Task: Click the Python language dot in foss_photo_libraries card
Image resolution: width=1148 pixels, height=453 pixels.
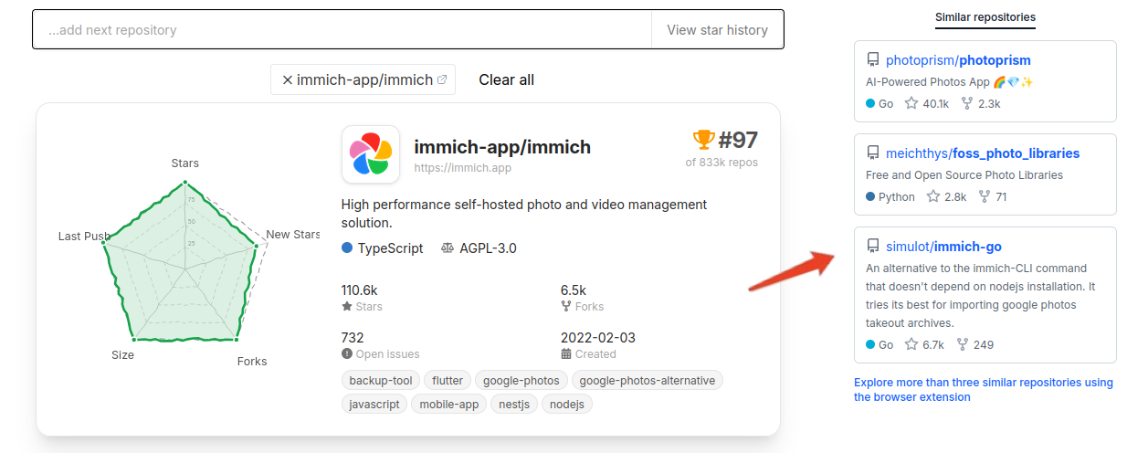Action: point(870,196)
